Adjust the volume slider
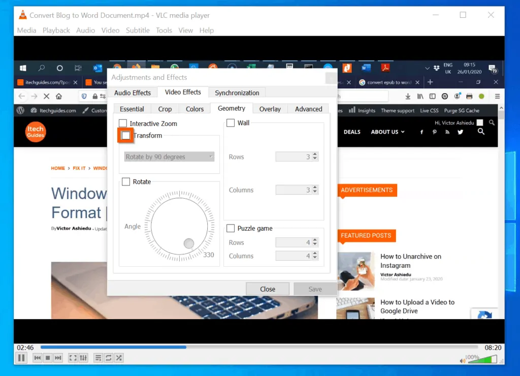 point(482,359)
